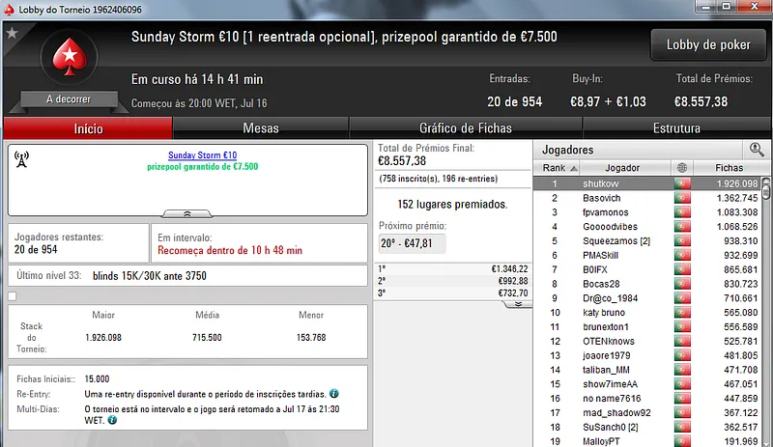Click the favorite star icon in top-left corner
This screenshot has width=773, height=447.
point(12,32)
